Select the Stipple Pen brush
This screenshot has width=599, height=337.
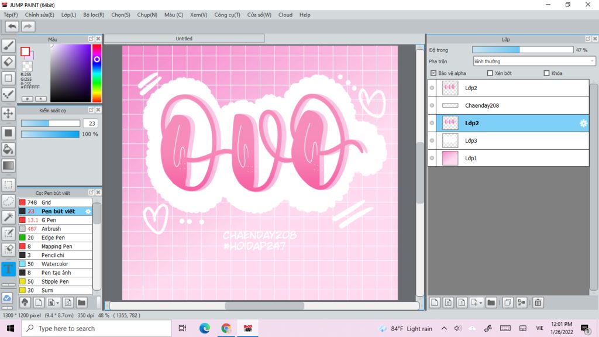tap(56, 281)
